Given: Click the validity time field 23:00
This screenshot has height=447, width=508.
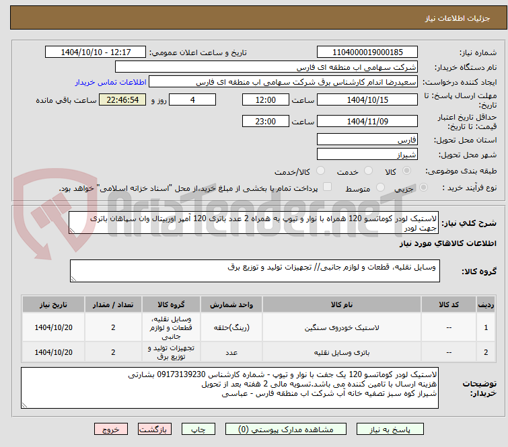Looking at the screenshot, I should pyautogui.click(x=265, y=122).
